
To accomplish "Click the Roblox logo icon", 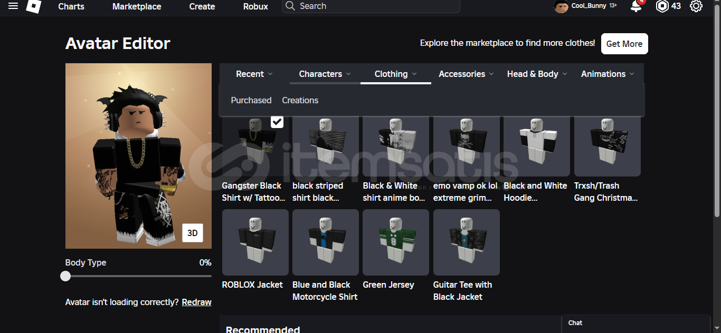I will coord(34,6).
